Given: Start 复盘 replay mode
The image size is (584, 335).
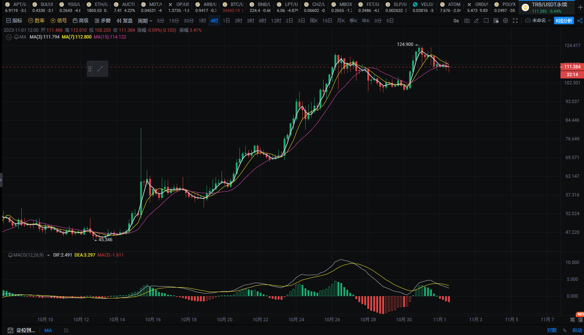Looking at the screenshot, I should 125,21.
